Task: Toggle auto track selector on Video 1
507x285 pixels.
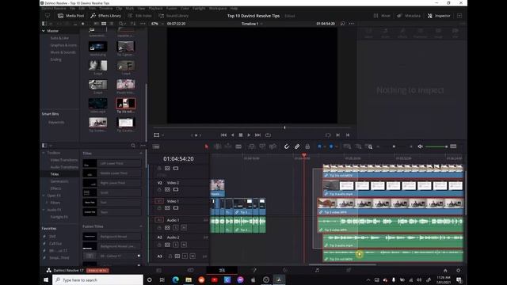Action: point(167,208)
